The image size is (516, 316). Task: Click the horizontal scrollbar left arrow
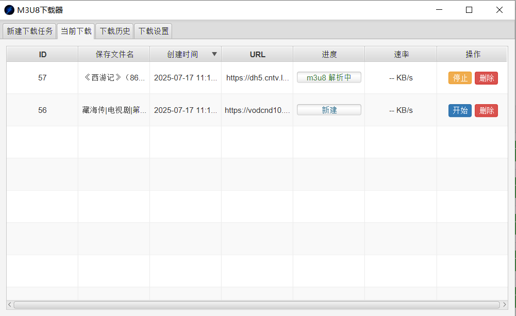coord(10,305)
